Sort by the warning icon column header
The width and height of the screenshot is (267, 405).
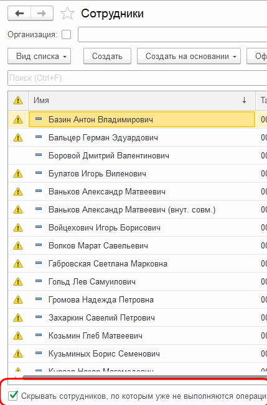(x=18, y=100)
